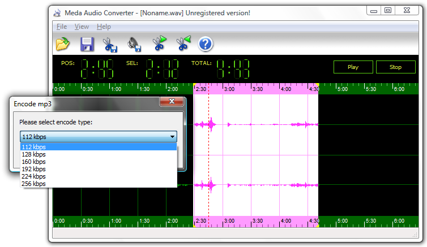Close the Meda Audio Converter window

point(407,11)
